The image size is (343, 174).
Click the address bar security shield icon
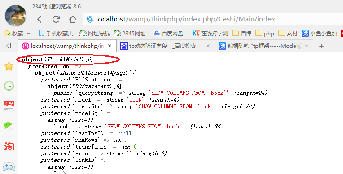point(90,19)
